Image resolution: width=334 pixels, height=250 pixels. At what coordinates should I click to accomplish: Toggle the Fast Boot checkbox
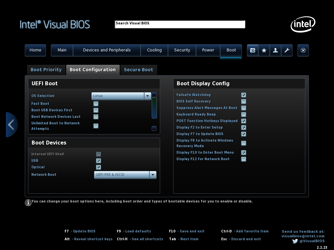[x=96, y=104]
